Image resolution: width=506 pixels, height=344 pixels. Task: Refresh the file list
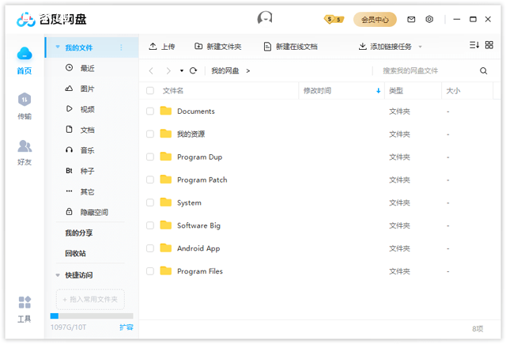pos(193,70)
